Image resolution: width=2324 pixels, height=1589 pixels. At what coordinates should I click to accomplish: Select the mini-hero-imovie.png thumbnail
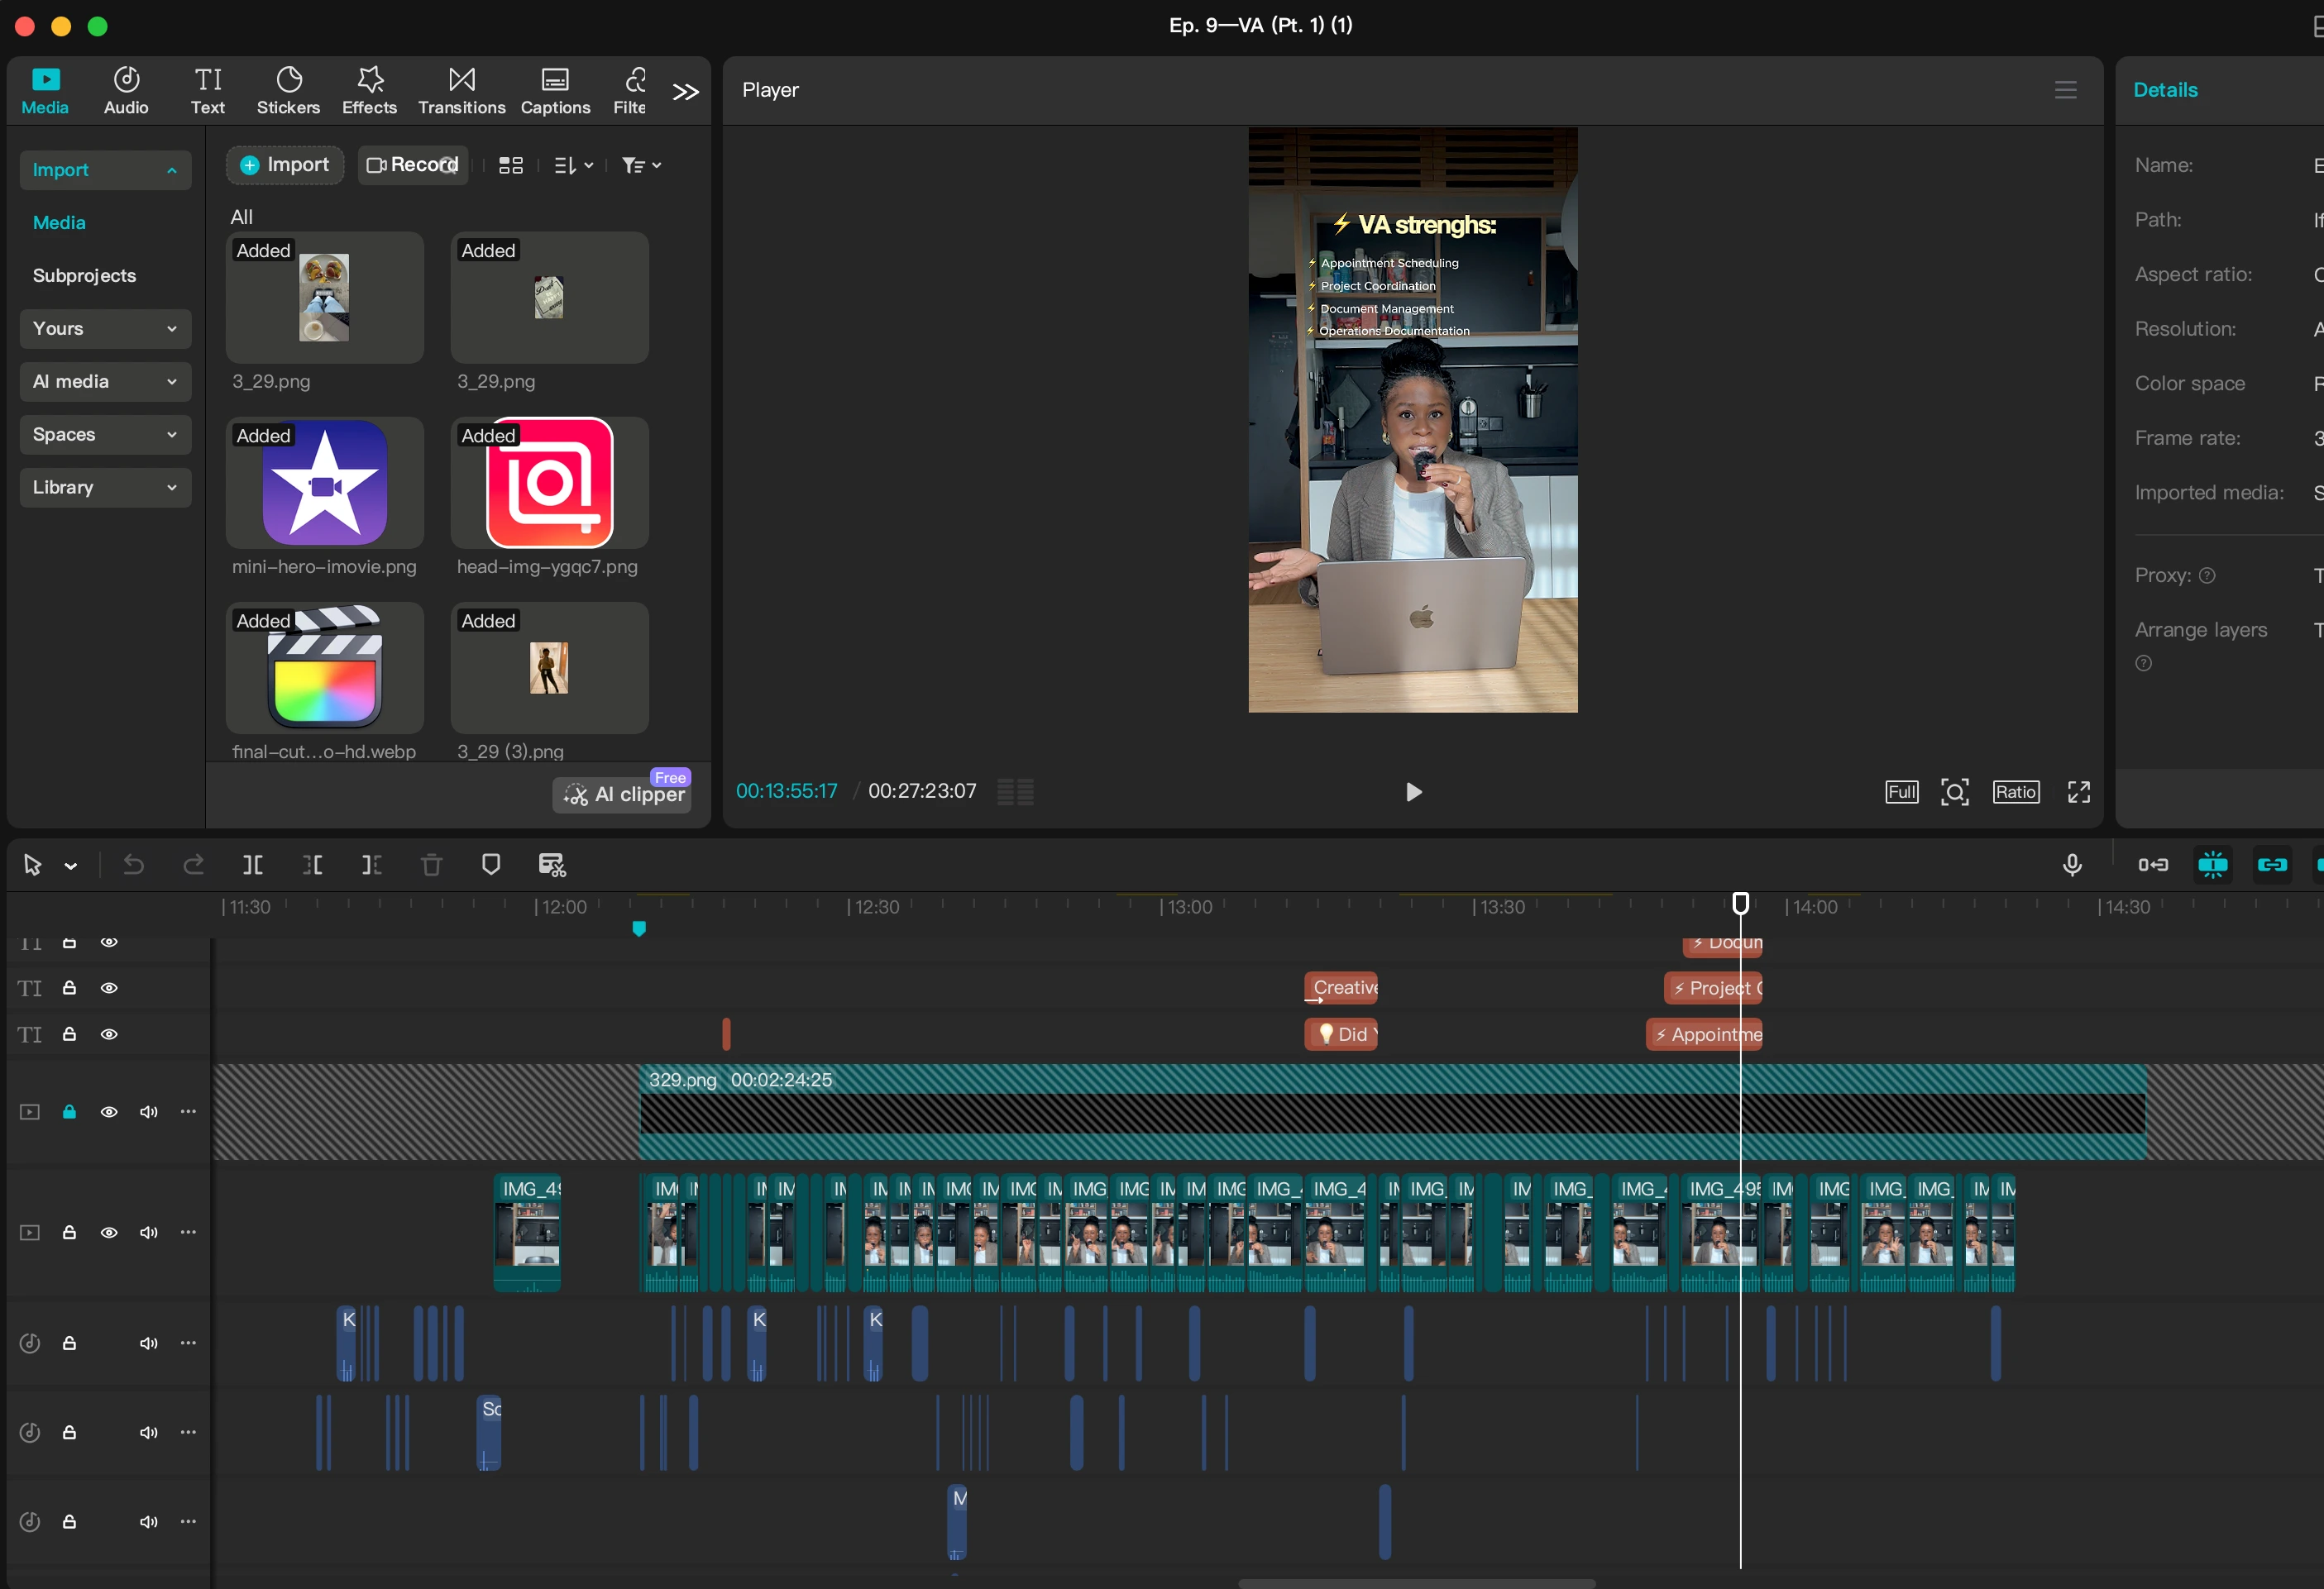click(324, 484)
